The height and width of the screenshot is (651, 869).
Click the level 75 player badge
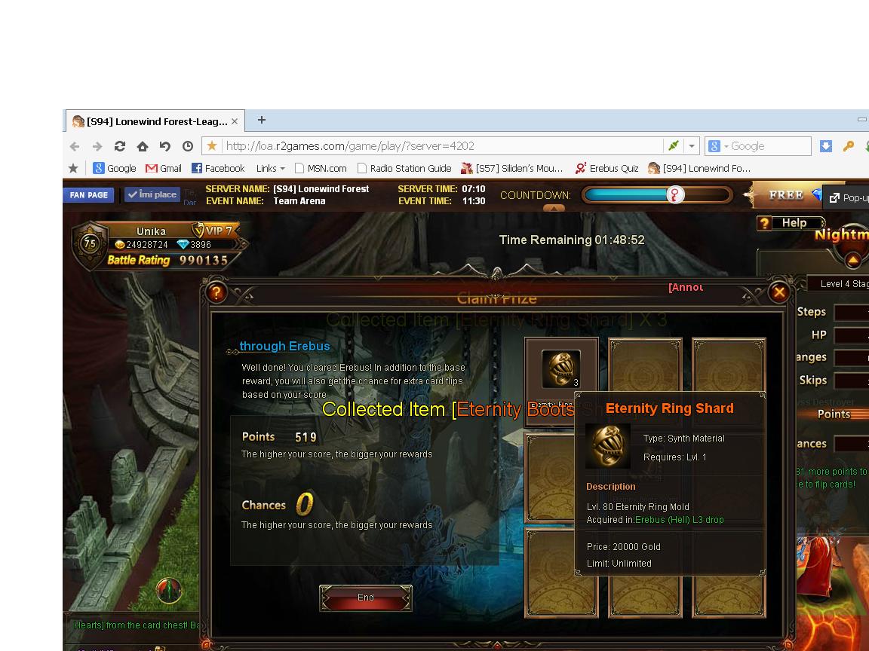(90, 243)
